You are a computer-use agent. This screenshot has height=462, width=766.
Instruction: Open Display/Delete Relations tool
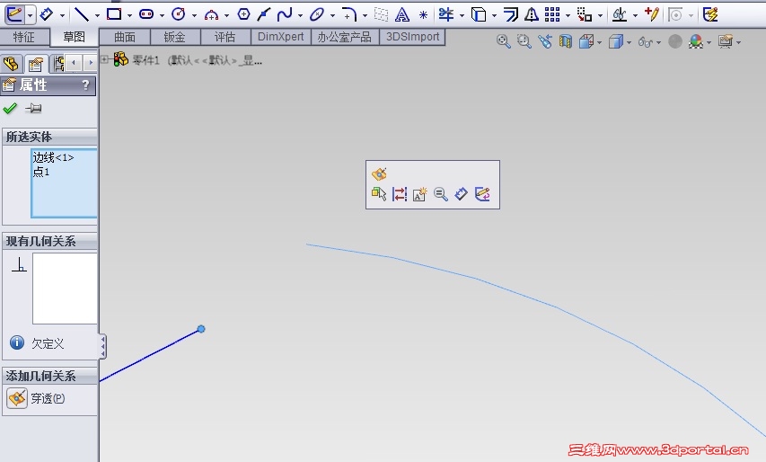pyautogui.click(x=620, y=14)
